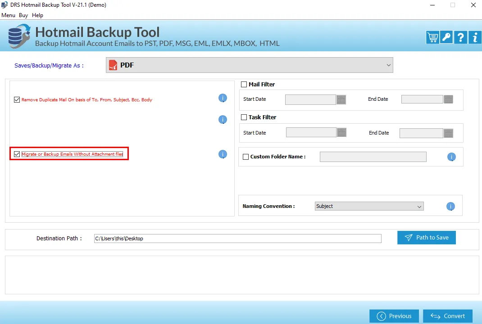Click the question mark help icon
Viewport: 482px width, 324px height.
pyautogui.click(x=460, y=37)
